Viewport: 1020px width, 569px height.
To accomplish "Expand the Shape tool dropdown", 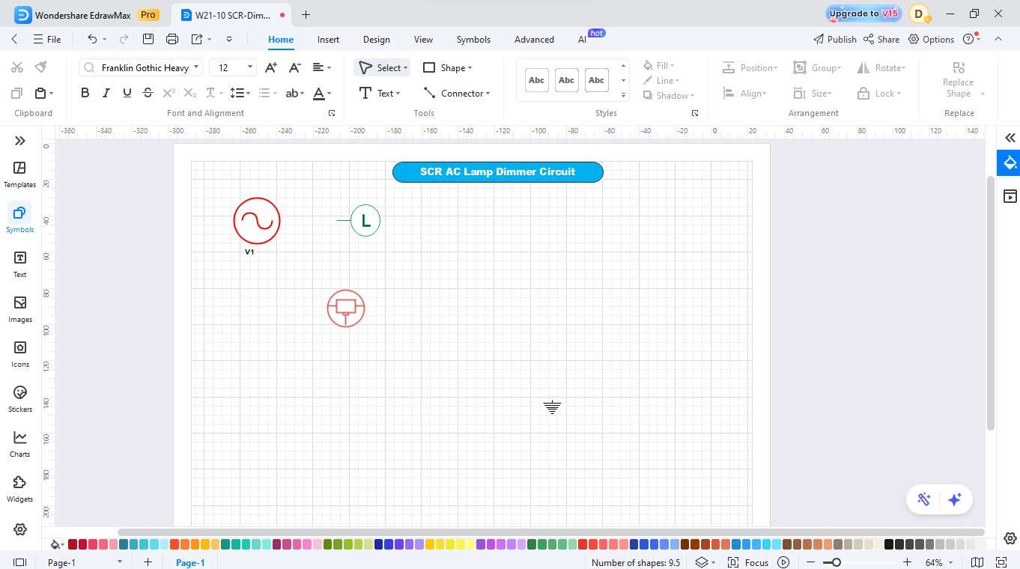I will click(470, 68).
